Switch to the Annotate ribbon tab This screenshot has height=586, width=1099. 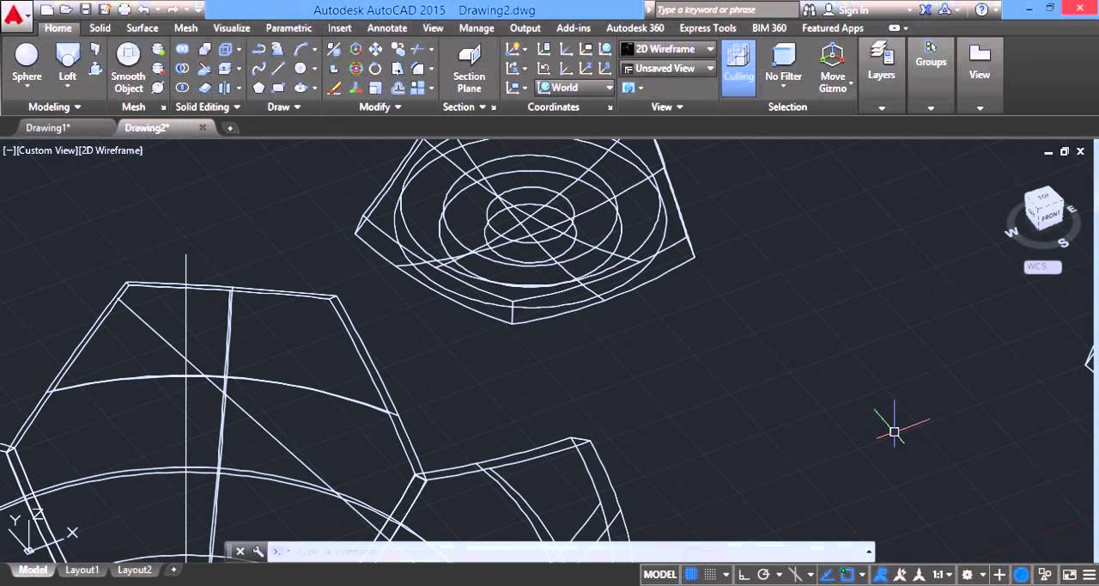[x=387, y=27]
